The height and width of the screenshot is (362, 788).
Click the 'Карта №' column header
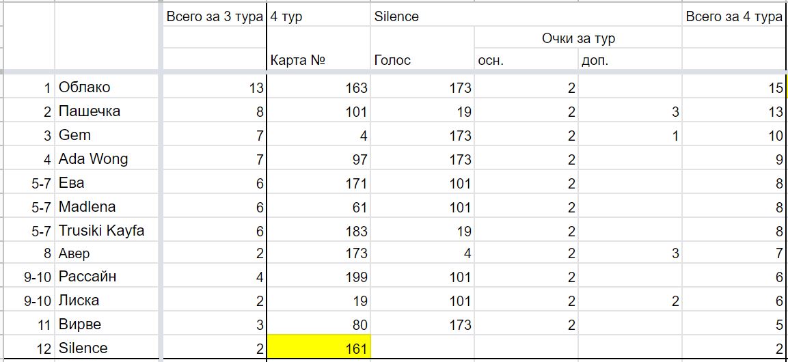tap(318, 61)
